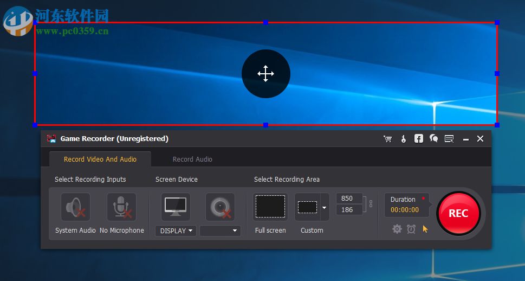525x281 pixels.
Task: Click the right-middle blue selection handle
Action: click(x=497, y=73)
